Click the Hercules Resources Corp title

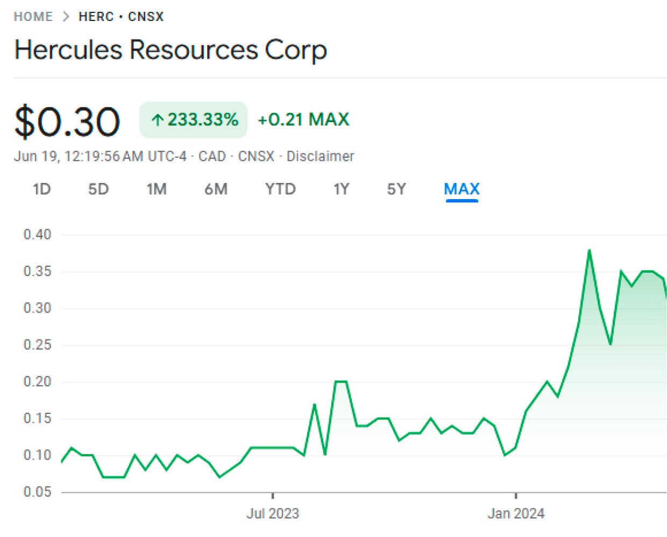(x=171, y=50)
